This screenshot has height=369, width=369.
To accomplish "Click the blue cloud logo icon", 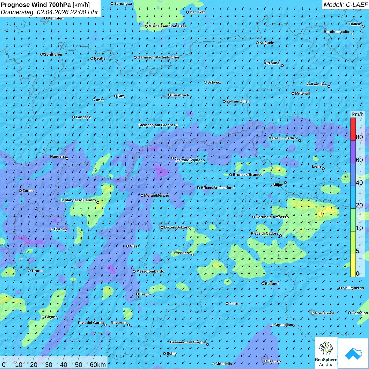I will click(x=353, y=353).
